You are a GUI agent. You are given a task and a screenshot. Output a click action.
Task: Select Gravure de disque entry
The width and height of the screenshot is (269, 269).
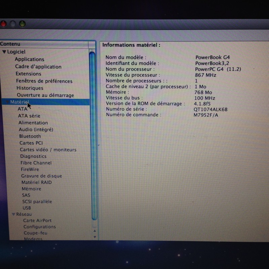pos(41,176)
